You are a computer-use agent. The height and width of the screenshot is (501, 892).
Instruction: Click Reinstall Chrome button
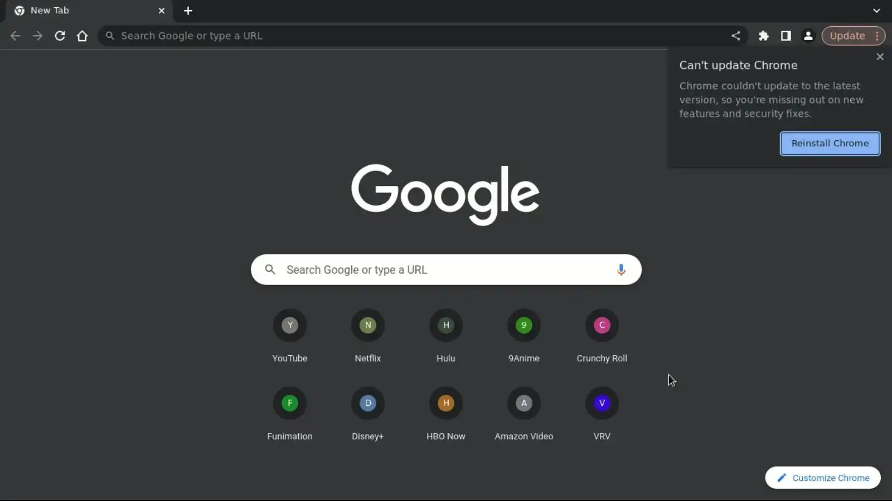point(830,144)
